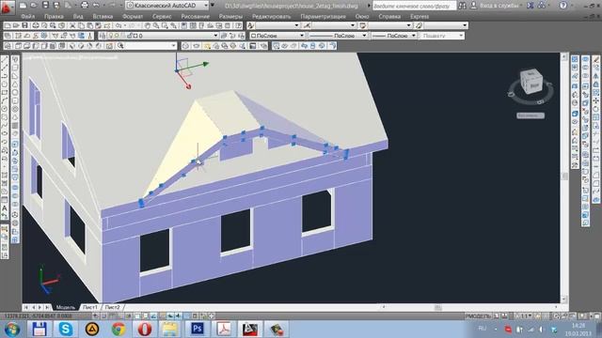The image size is (602, 338).
Task: Click the Dimension Style icon
Action: pos(307,25)
